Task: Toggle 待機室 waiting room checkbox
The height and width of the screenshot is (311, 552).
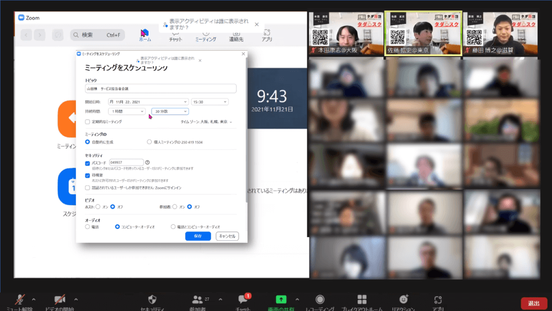Action: (87, 175)
